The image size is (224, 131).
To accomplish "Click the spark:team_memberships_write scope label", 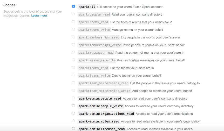I will click(104, 91).
